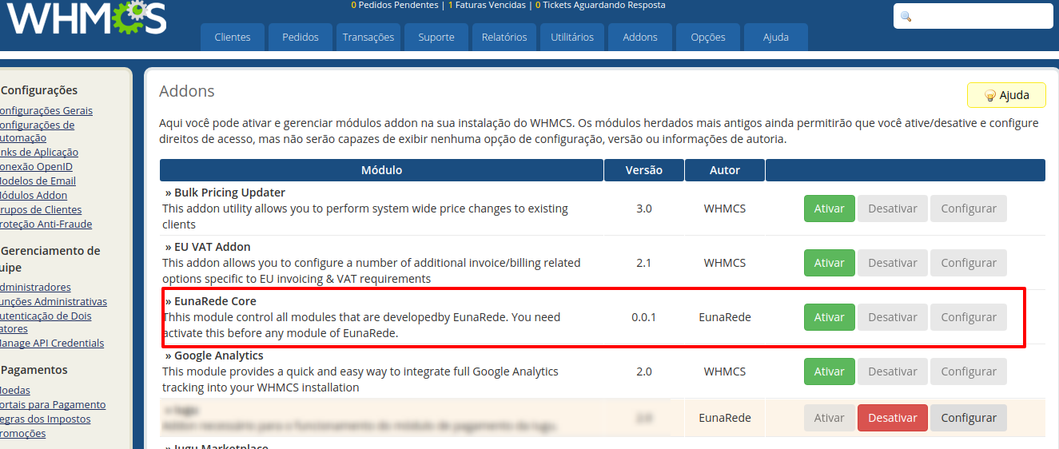Click the red Desativar button
This screenshot has width=1059, height=449.
[x=892, y=418]
